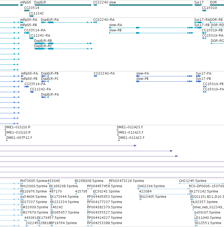Screen dimensions: 224x227
Task: Click the mRpS6-RA transcript label
Action: [x=29, y=20]
